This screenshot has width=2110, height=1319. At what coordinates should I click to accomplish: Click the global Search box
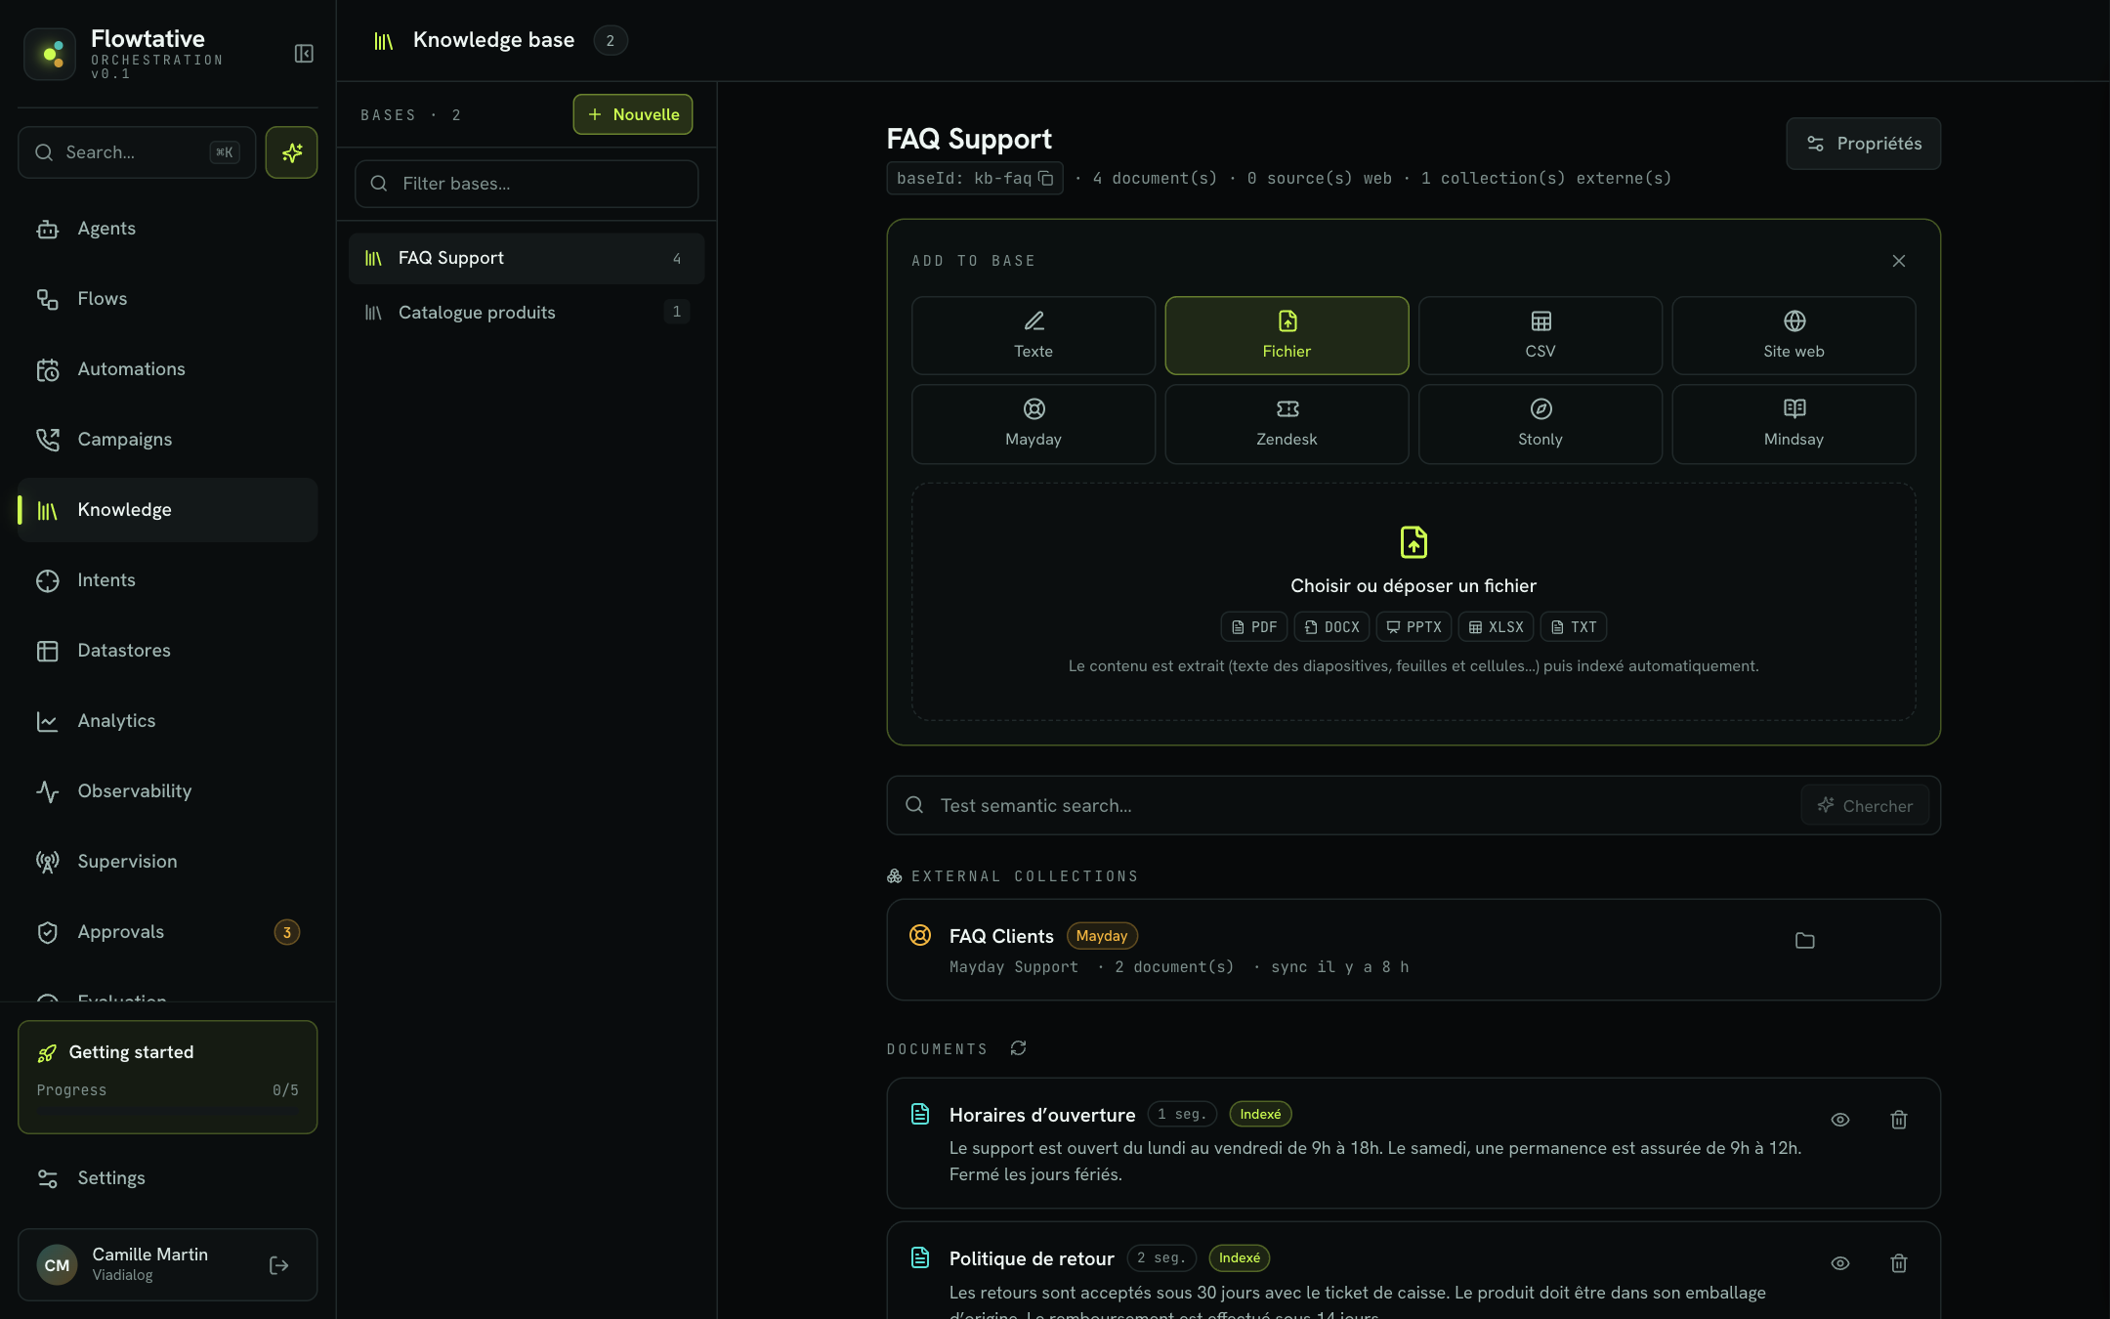(x=137, y=152)
